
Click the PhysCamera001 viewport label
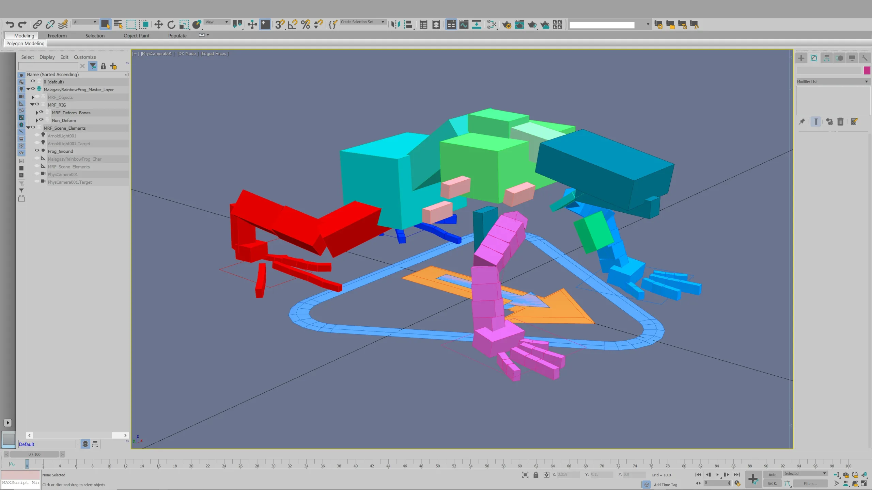tap(157, 54)
